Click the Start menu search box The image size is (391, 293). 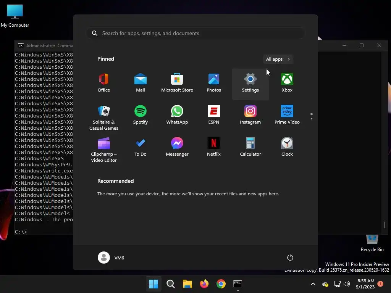pos(195,34)
